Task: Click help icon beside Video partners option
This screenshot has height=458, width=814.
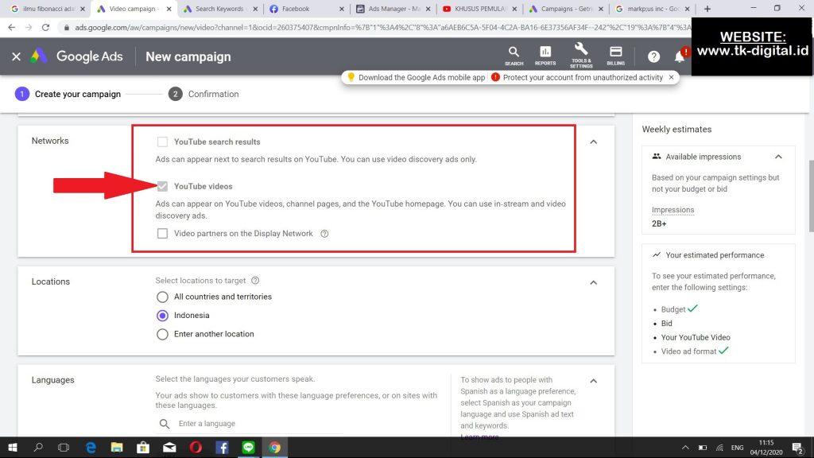Action: point(324,234)
